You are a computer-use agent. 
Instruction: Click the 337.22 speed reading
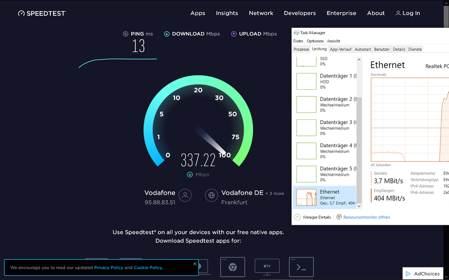point(198,160)
